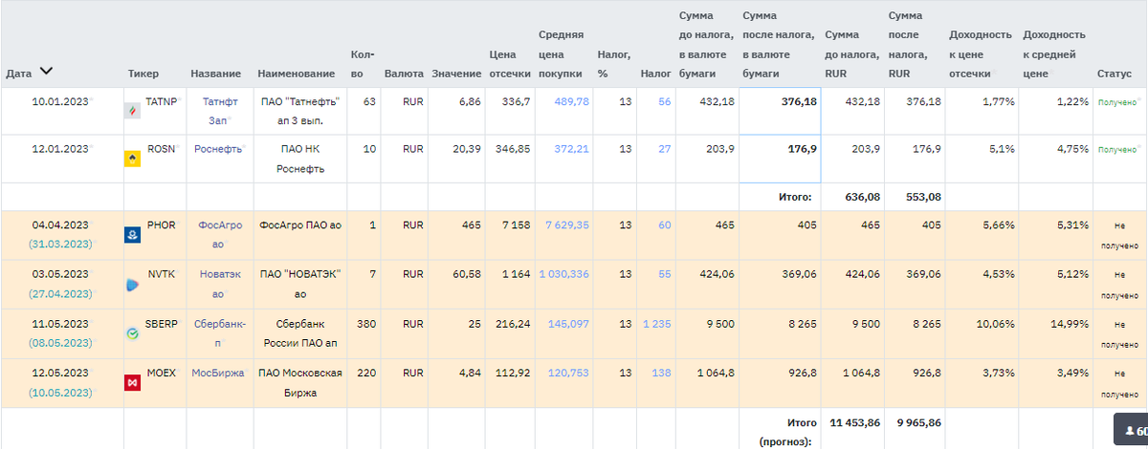Click the Татнефть logo icon beside TATNP
The width and height of the screenshot is (1148, 449).
[x=134, y=111]
